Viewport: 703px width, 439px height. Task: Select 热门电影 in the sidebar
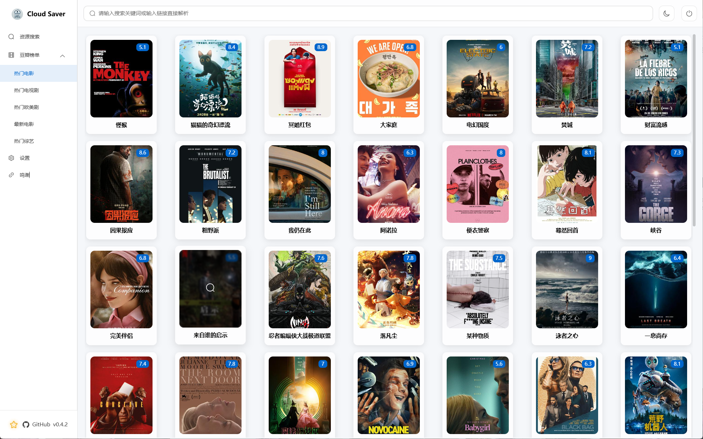(38, 73)
